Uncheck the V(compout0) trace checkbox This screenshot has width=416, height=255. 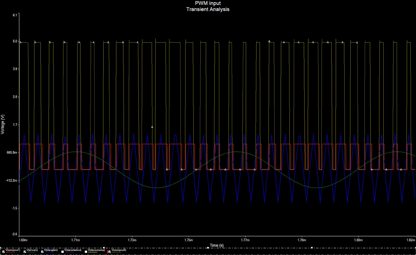(110, 251)
